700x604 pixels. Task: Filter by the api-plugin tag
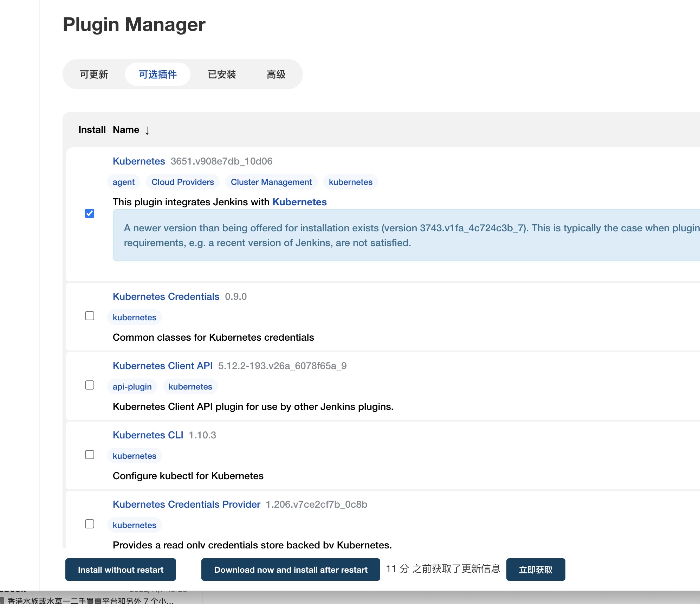[132, 387]
